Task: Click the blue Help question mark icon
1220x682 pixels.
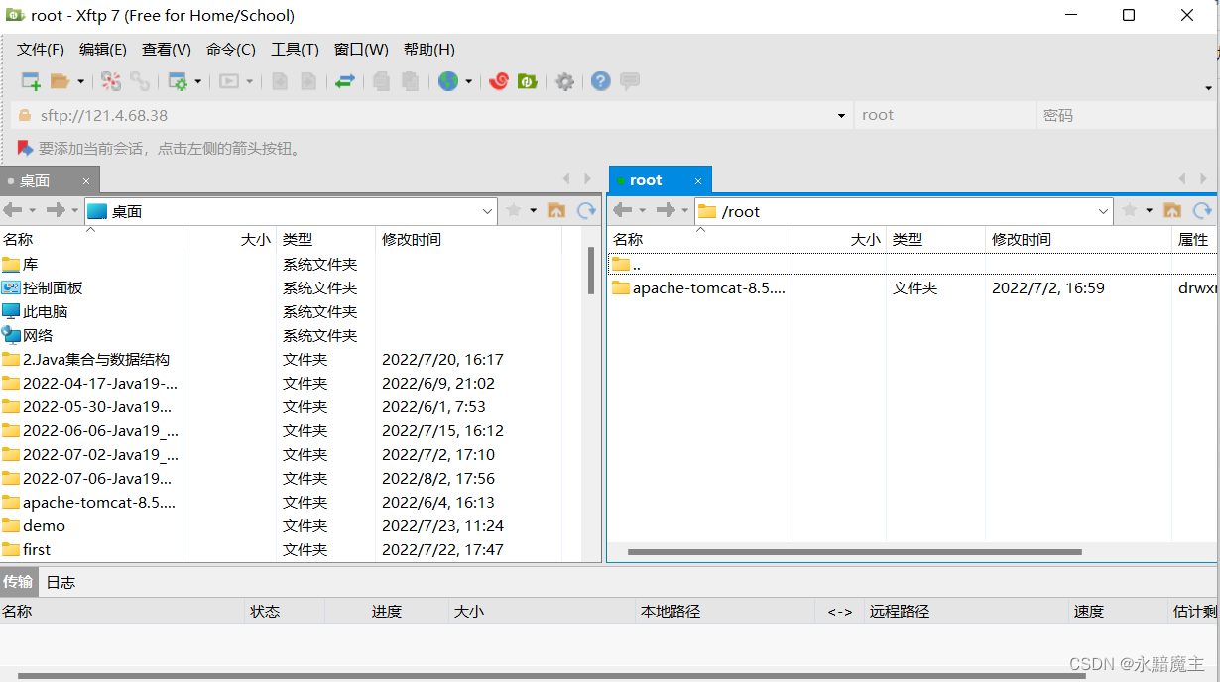Action: [x=600, y=81]
